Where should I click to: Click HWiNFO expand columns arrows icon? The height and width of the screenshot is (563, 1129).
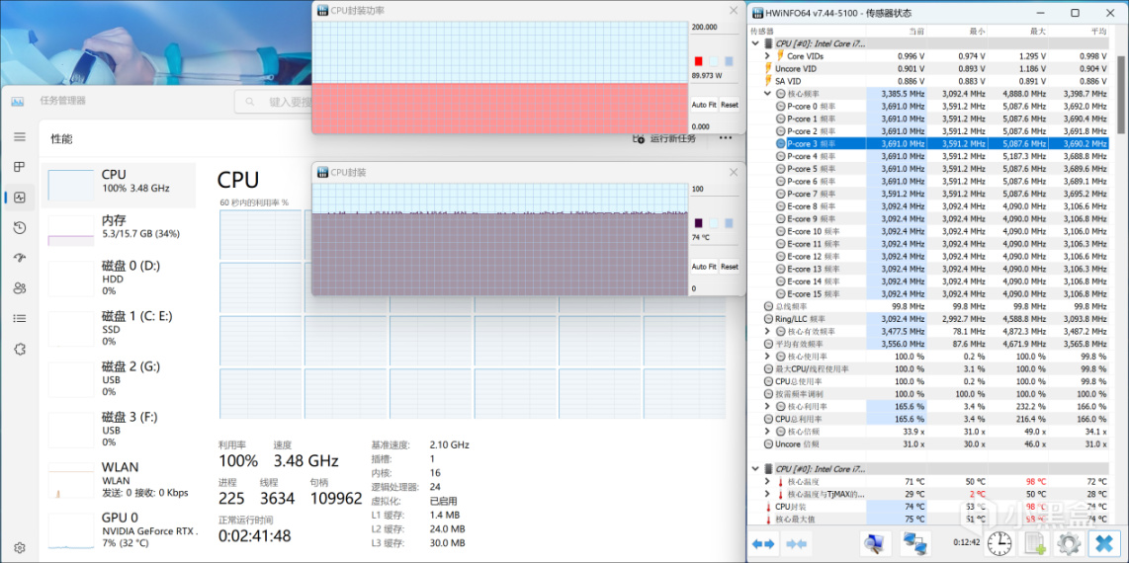pyautogui.click(x=762, y=543)
